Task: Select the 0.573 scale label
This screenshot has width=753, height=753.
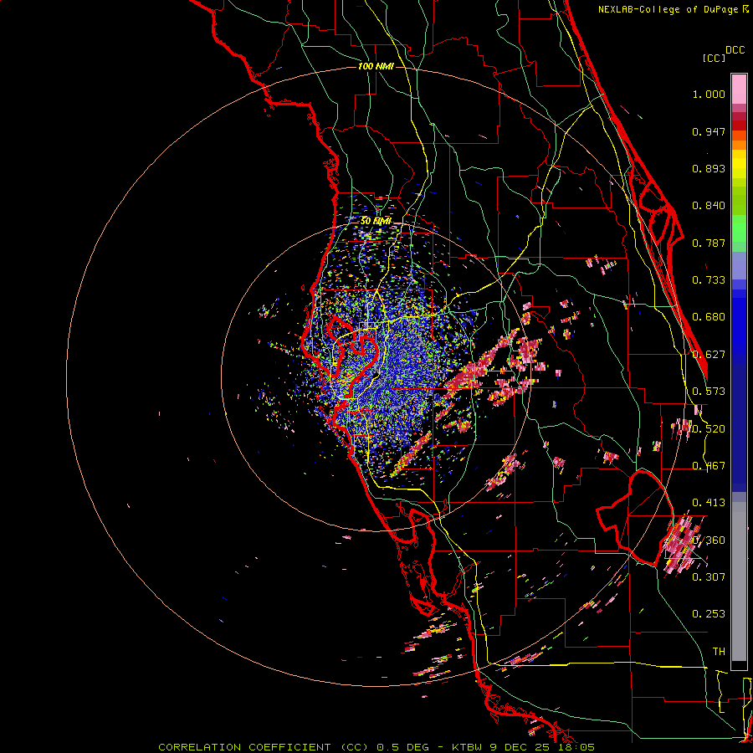Action: tap(709, 392)
